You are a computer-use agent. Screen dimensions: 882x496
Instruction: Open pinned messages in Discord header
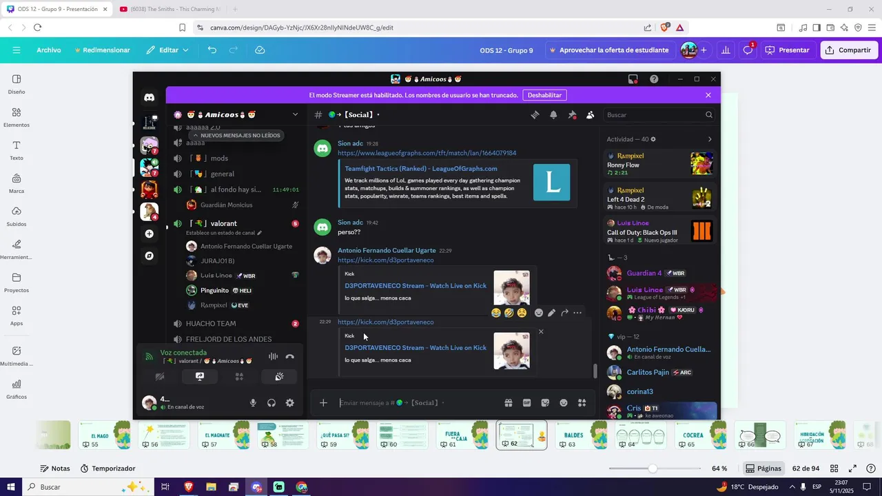tap(572, 115)
